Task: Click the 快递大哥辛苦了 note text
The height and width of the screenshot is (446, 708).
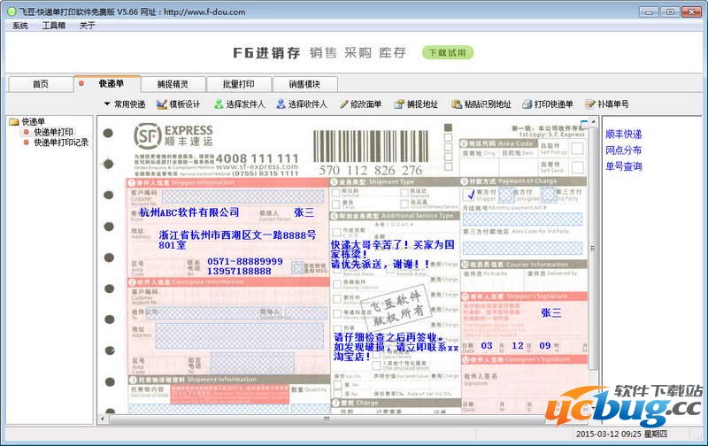Action: pos(392,254)
